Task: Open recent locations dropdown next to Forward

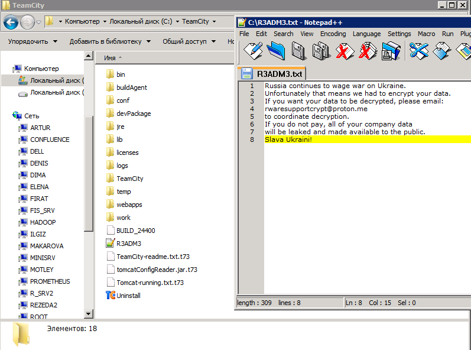Action: (x=39, y=22)
